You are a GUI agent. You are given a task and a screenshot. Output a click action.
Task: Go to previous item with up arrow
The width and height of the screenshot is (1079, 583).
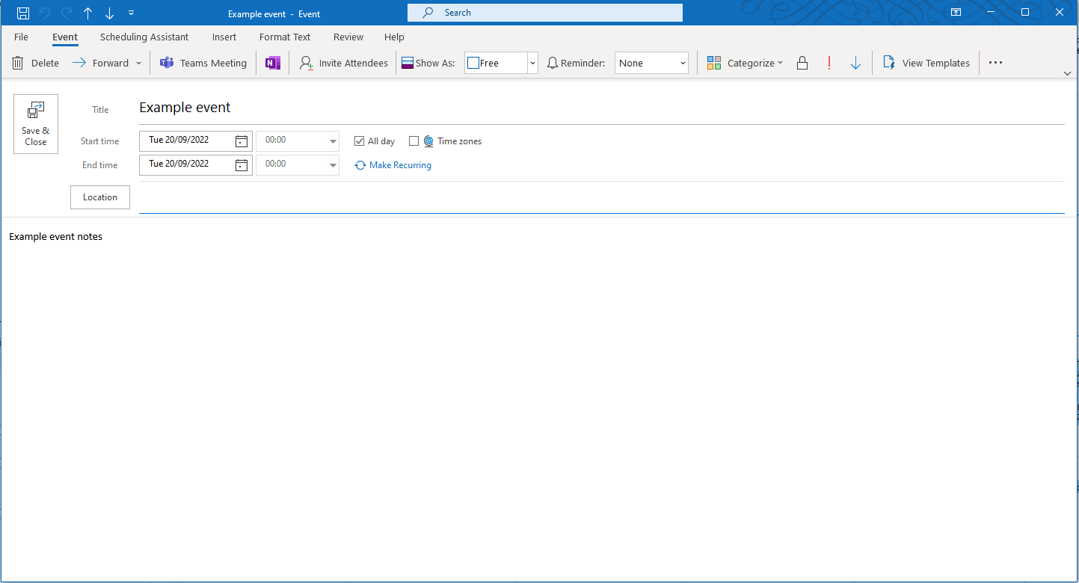88,13
